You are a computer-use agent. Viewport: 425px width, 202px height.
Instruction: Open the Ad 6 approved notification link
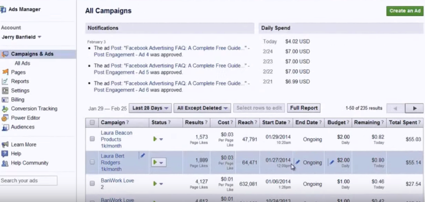(x=172, y=86)
